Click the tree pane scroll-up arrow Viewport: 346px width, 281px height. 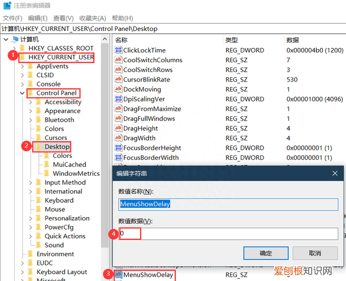pos(105,39)
